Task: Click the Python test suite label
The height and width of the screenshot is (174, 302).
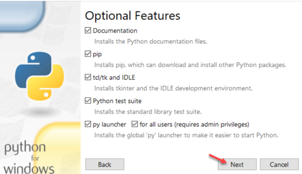Action: (117, 101)
